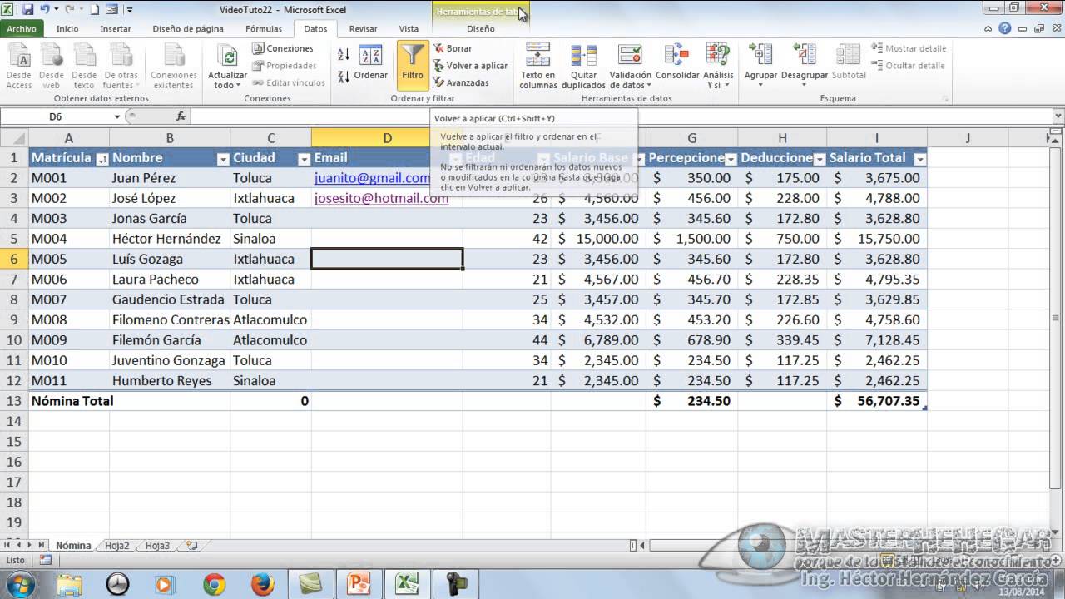Open the Matrícula column filter dropdown
Screen dimensions: 1065x599
click(x=102, y=159)
